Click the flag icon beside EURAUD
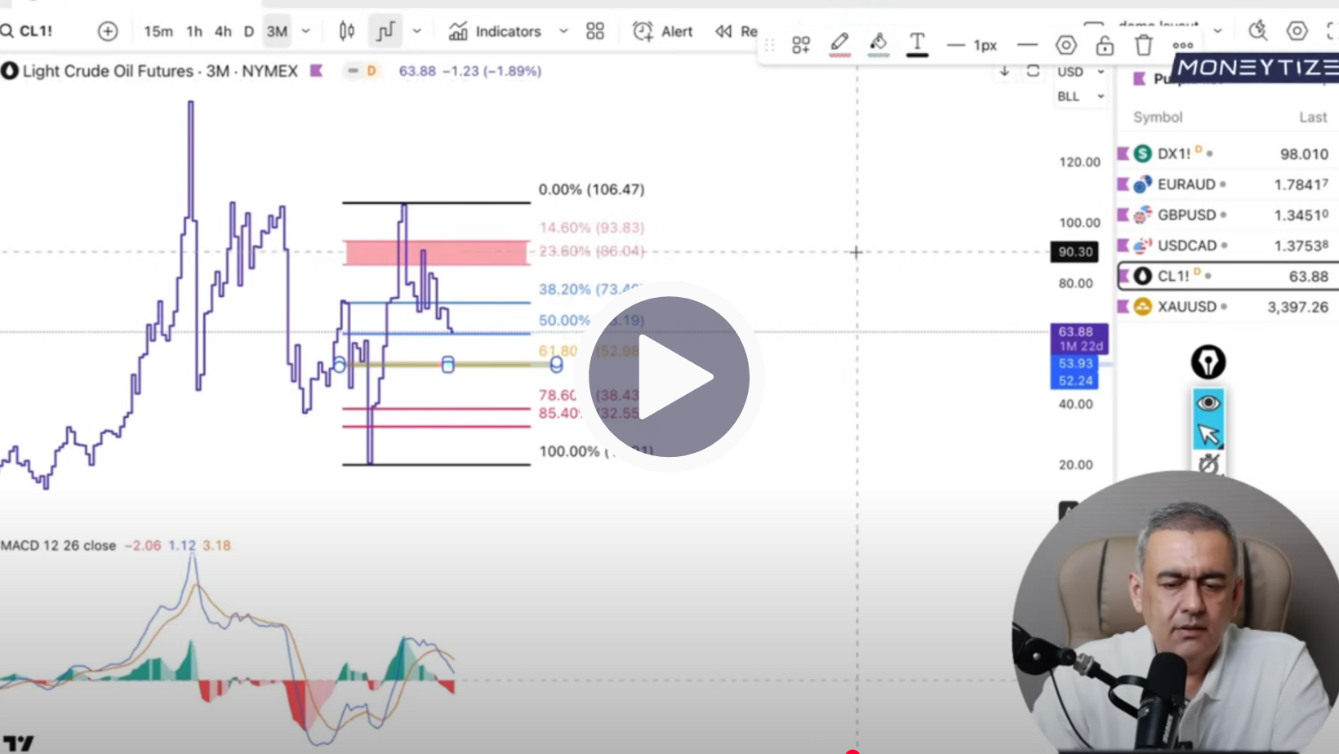The height and width of the screenshot is (754, 1339). 1123,184
